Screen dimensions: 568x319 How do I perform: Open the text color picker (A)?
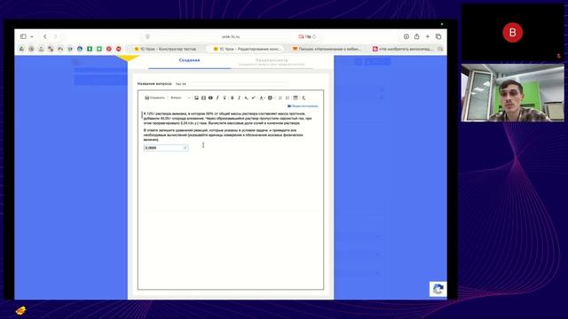point(262,97)
